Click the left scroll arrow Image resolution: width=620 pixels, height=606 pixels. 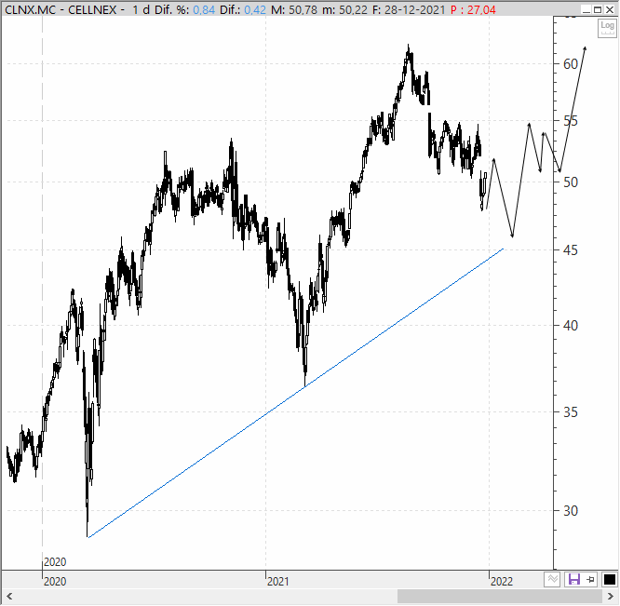[8, 596]
